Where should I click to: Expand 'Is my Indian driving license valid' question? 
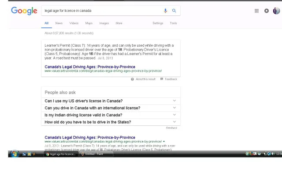[x=111, y=115]
